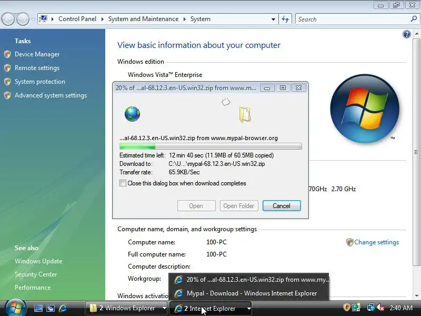Screen dimensions: 421x316
Task: Open Windows Update under See also
Action: click(38, 261)
